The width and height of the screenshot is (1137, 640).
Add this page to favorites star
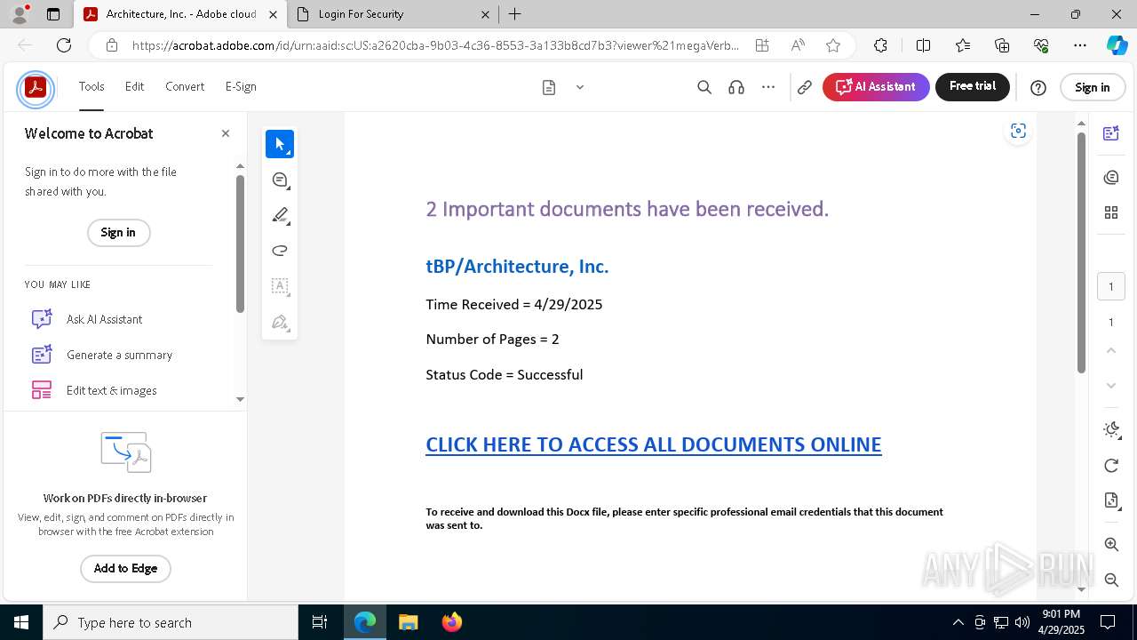pyautogui.click(x=833, y=45)
